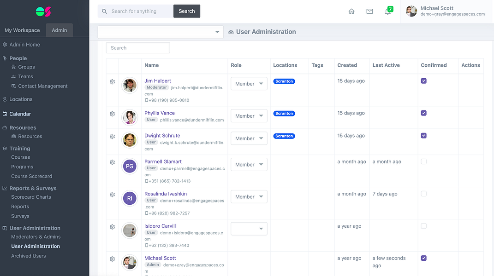This screenshot has width=494, height=276.
Task: Open gear settings for Jim Halpert row
Action: point(112,82)
